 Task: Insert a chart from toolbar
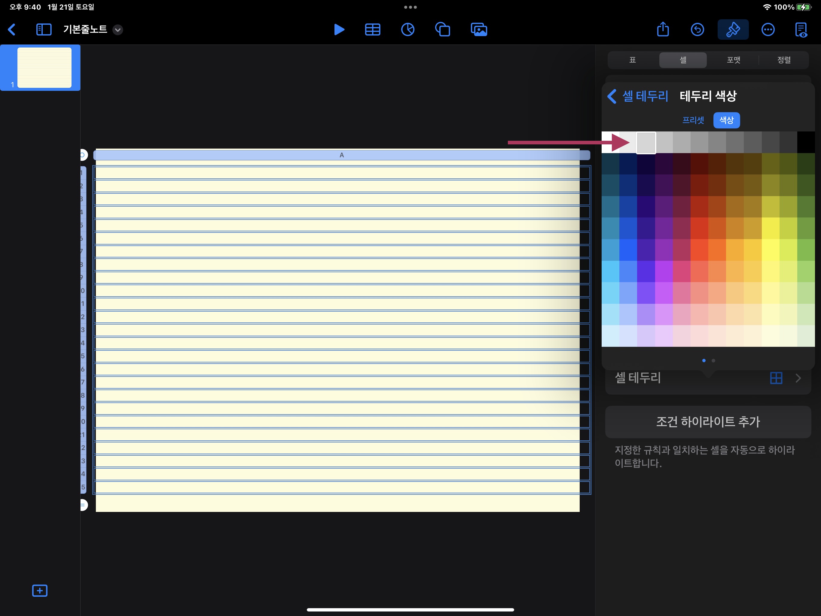(407, 30)
